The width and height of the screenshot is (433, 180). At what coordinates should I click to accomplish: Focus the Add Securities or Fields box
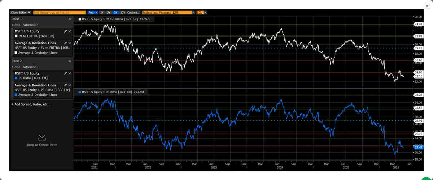coord(60,12)
